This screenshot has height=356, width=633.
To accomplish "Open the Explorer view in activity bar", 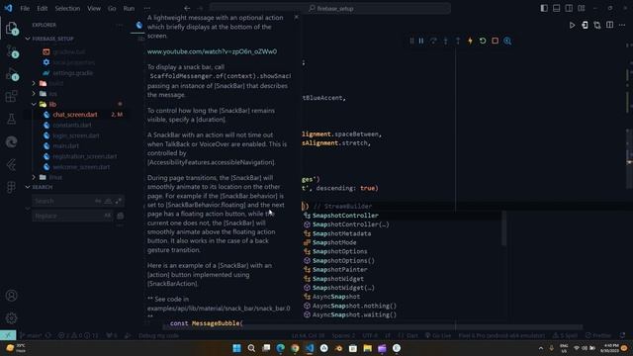I will 11,28.
